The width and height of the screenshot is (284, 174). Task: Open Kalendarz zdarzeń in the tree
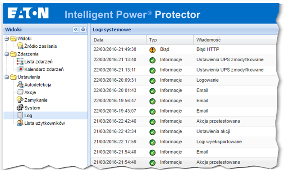point(44,69)
